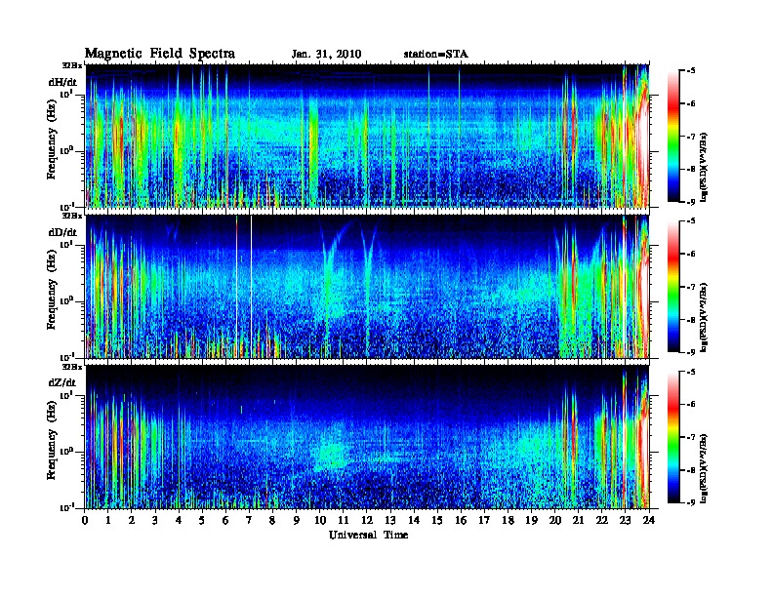Select the "dZ/dt" panel label

62,382
